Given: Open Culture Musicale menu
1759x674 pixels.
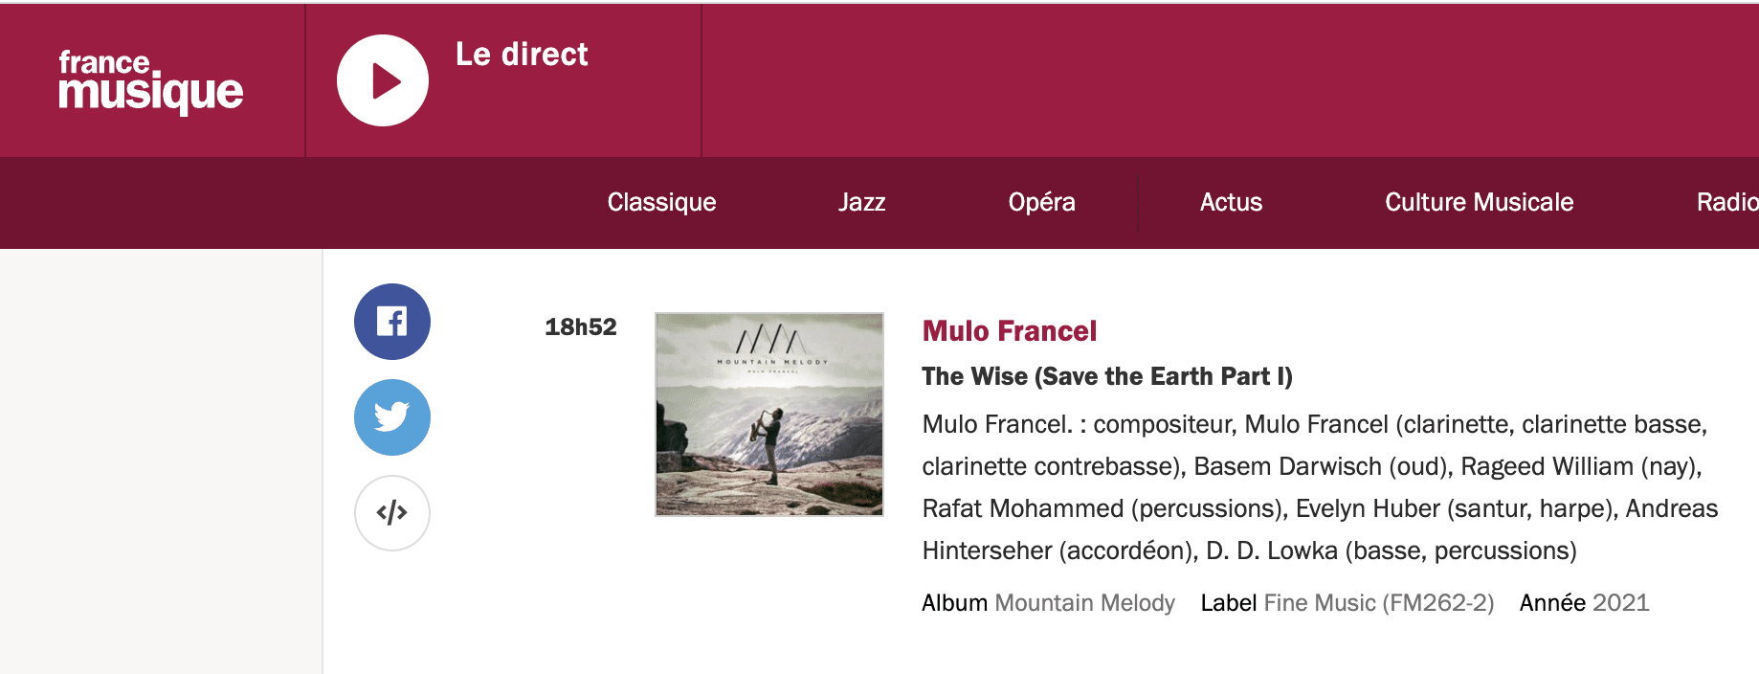Looking at the screenshot, I should (x=1479, y=202).
